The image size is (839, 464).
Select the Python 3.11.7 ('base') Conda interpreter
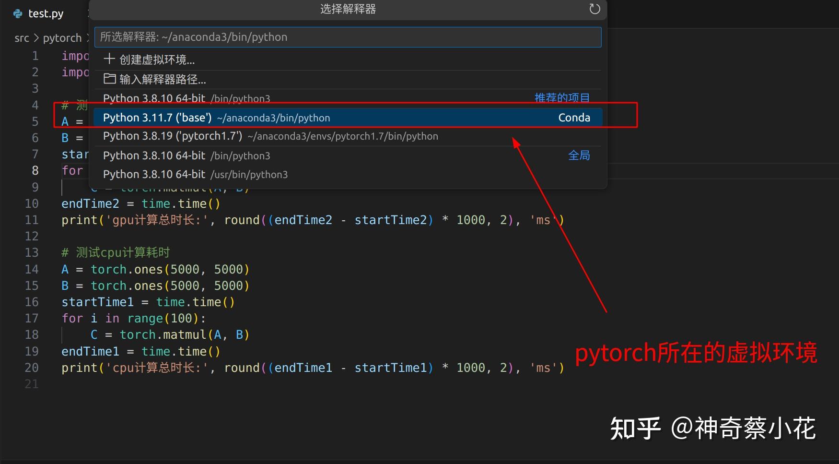[x=288, y=117]
